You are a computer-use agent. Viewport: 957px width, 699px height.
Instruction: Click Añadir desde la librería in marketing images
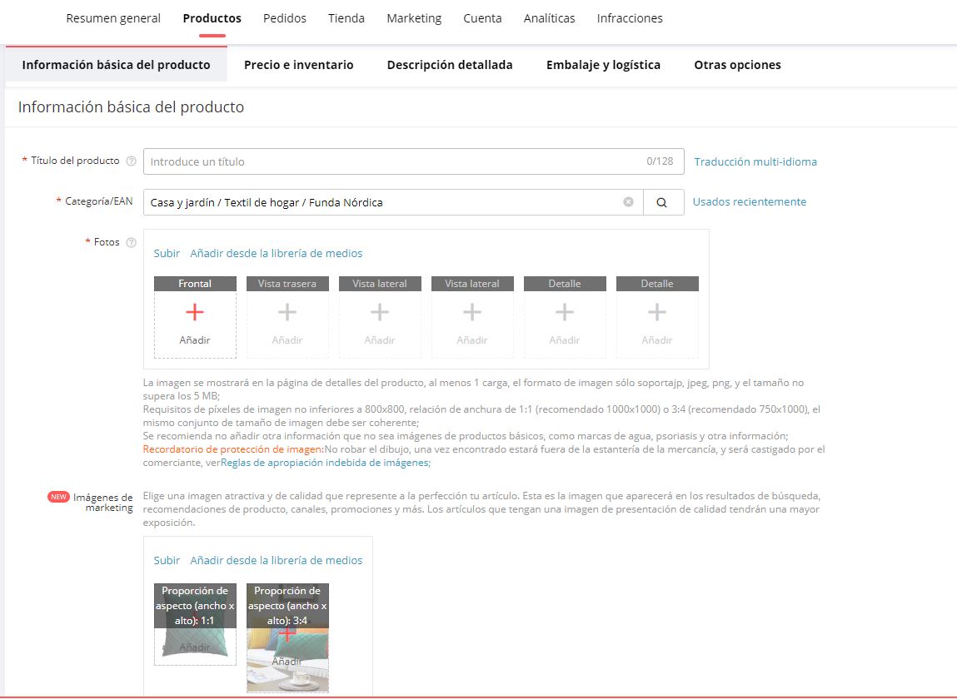point(277,560)
